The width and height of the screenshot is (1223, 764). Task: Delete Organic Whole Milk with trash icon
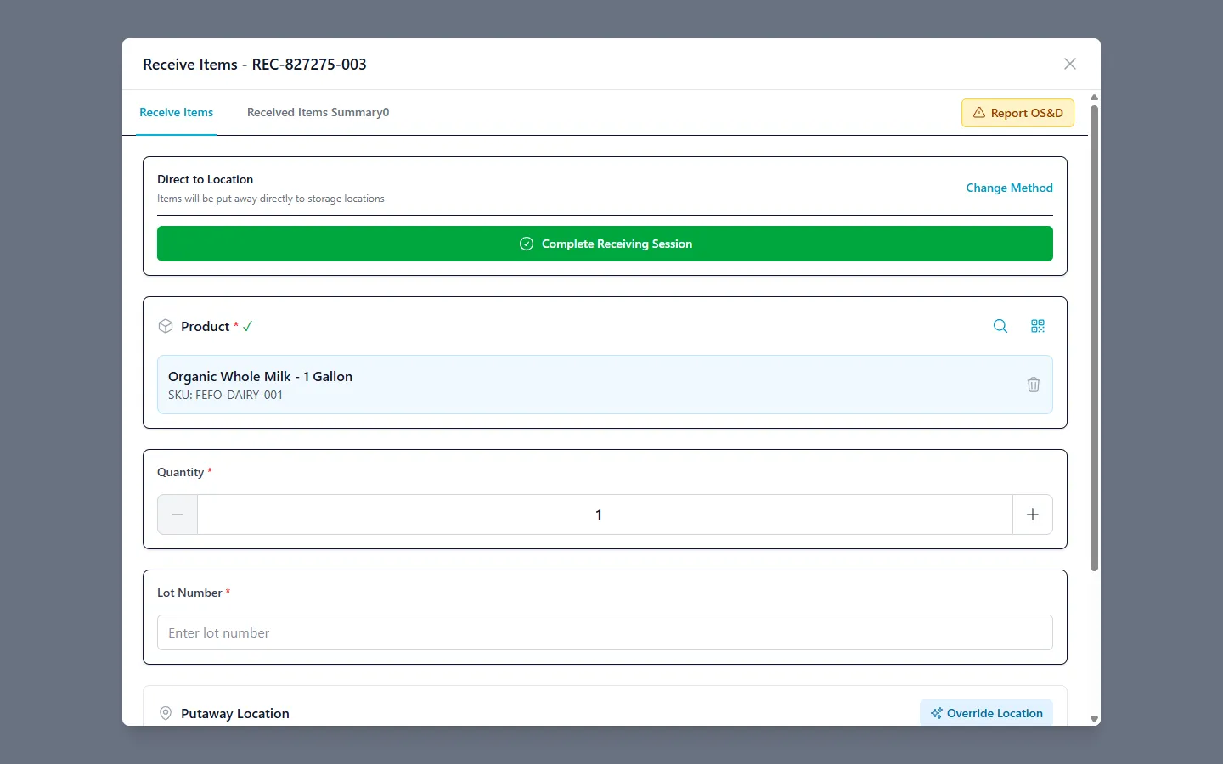1033,385
